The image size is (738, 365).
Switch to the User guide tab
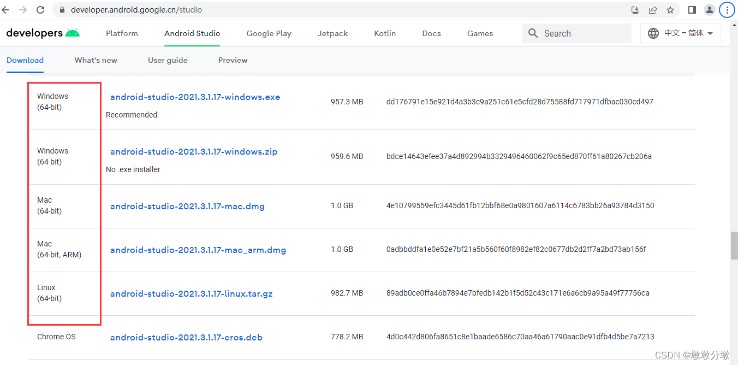coord(168,60)
